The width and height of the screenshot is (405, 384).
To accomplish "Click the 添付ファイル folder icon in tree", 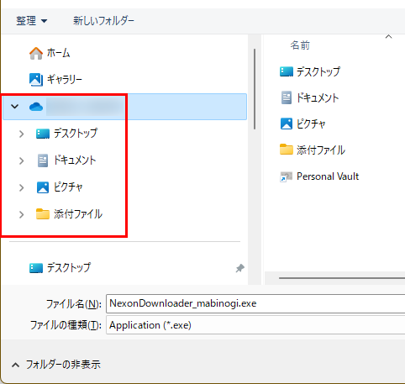I will click(43, 213).
